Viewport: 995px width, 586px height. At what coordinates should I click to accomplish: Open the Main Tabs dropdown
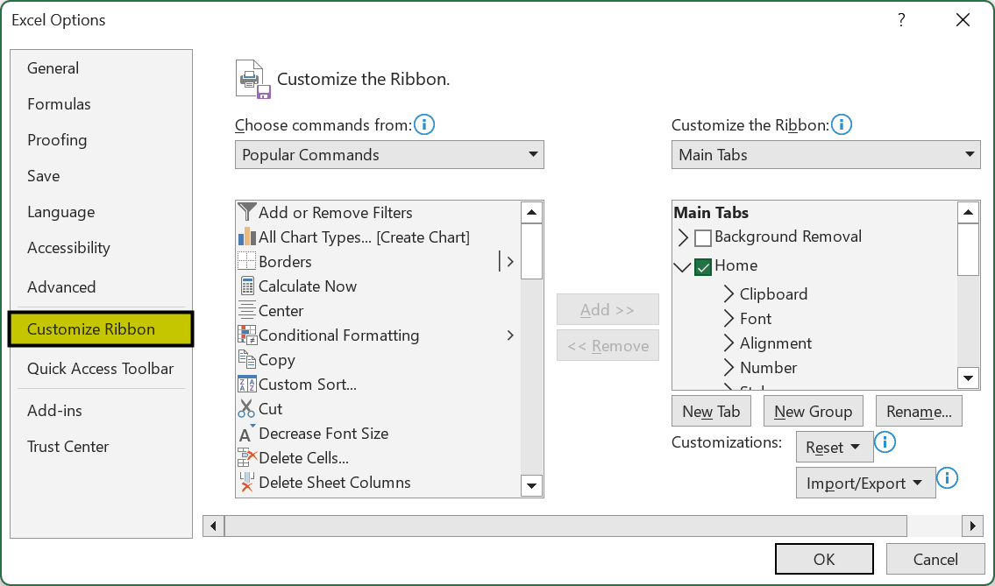(x=826, y=155)
